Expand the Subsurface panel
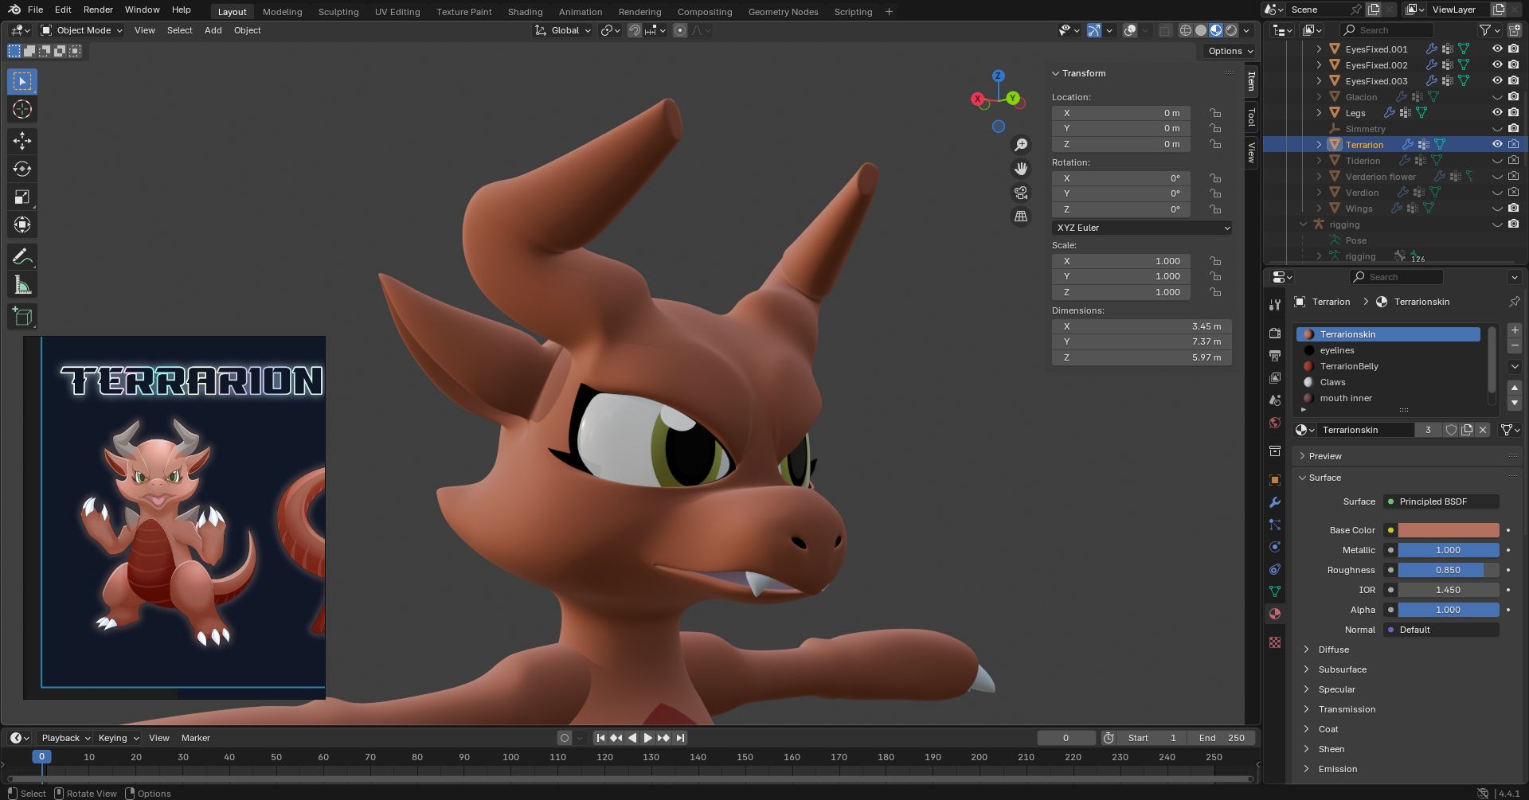Viewport: 1529px width, 800px height. (x=1342, y=669)
